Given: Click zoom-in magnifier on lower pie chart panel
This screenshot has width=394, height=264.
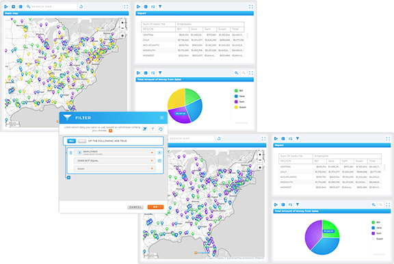Looking at the screenshot, I should 373,204.
